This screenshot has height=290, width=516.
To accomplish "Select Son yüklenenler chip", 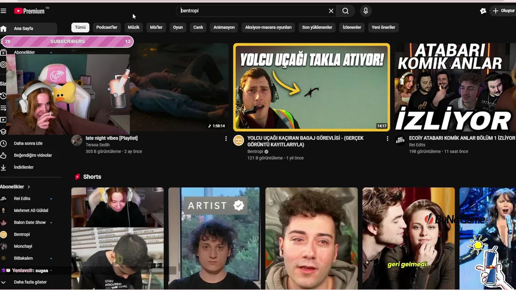I will (317, 27).
